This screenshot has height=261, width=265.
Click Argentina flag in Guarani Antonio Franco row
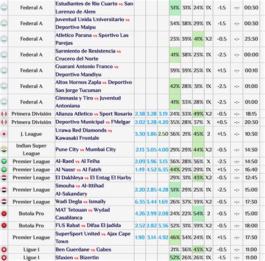click(4, 70)
